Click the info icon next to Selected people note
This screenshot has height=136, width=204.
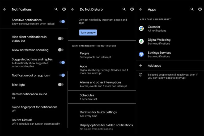(x=141, y=75)
